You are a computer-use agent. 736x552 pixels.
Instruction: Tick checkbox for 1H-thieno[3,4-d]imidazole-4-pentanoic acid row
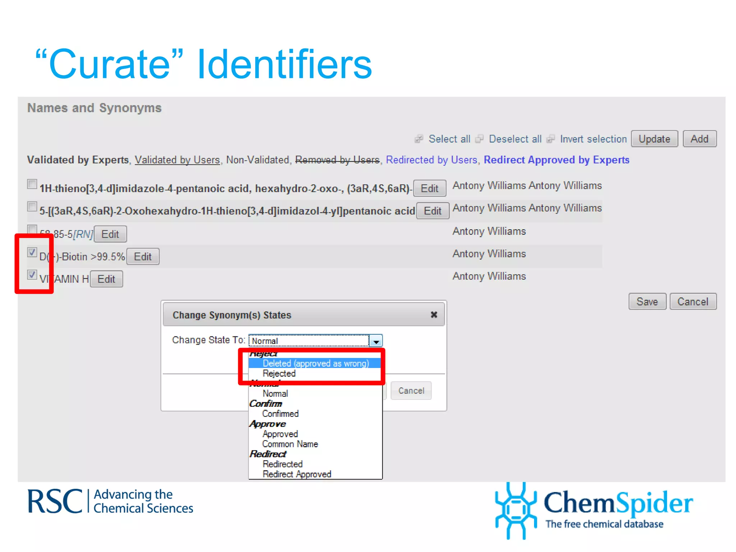32,184
